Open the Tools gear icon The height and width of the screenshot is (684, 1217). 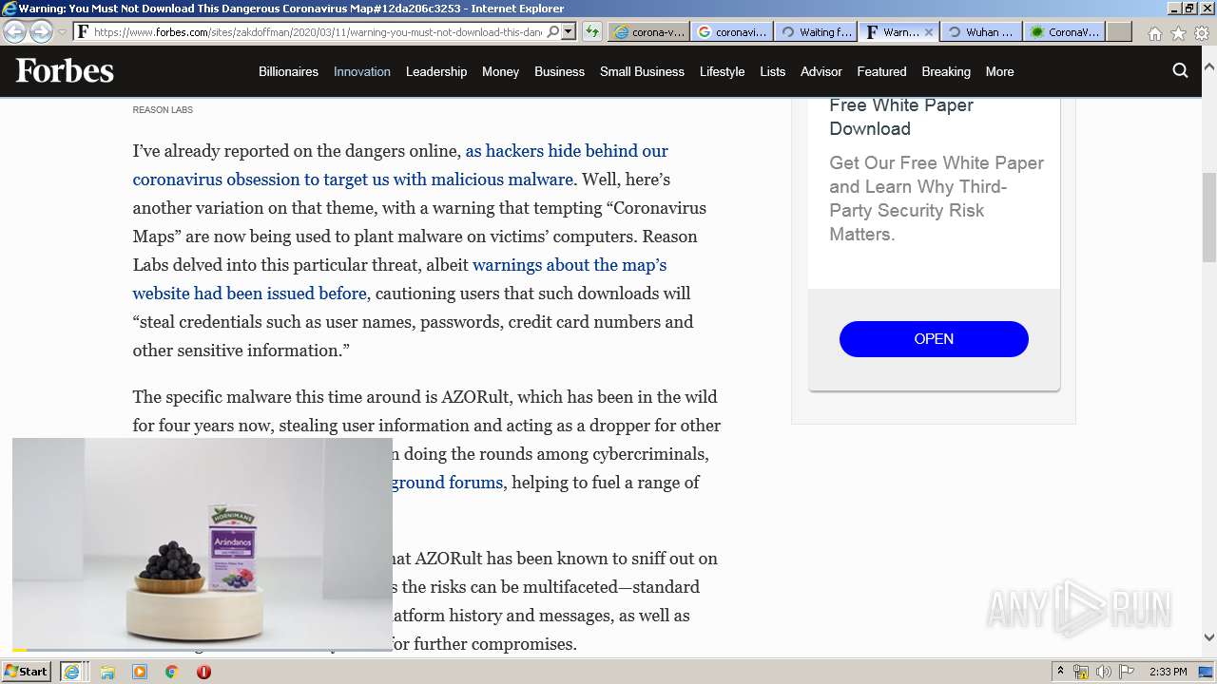1202,32
